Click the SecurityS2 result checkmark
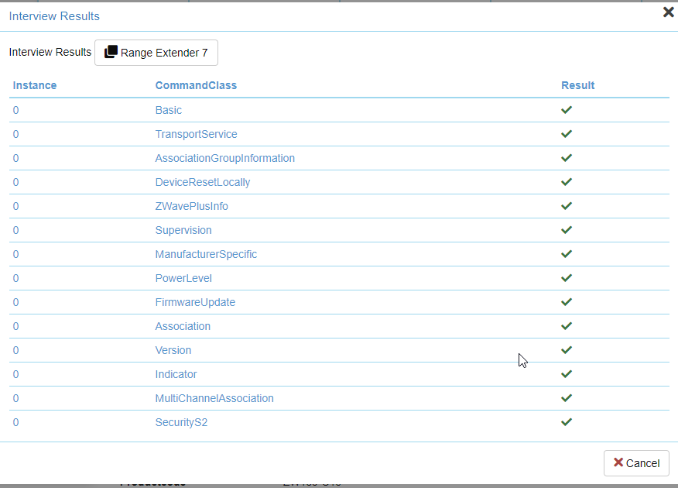678x488 pixels. point(567,422)
